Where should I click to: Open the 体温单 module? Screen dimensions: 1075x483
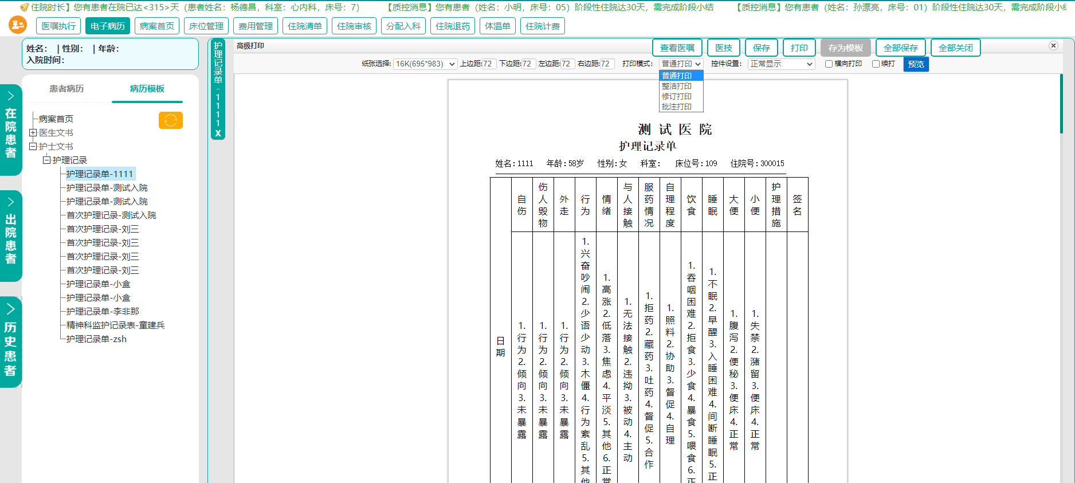click(497, 26)
